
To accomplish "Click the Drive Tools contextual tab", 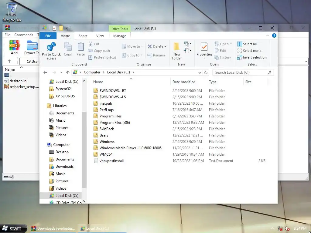I will pyautogui.click(x=120, y=29).
